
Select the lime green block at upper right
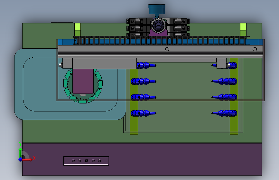[x=243, y=27]
